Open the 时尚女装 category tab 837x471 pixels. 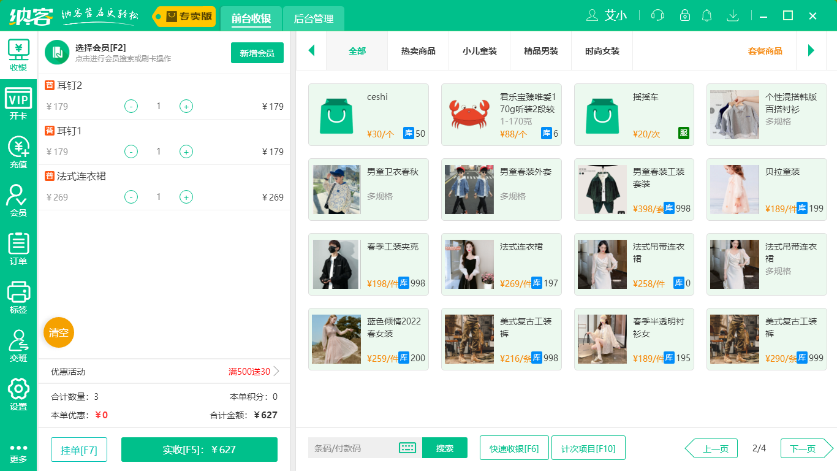click(x=602, y=52)
